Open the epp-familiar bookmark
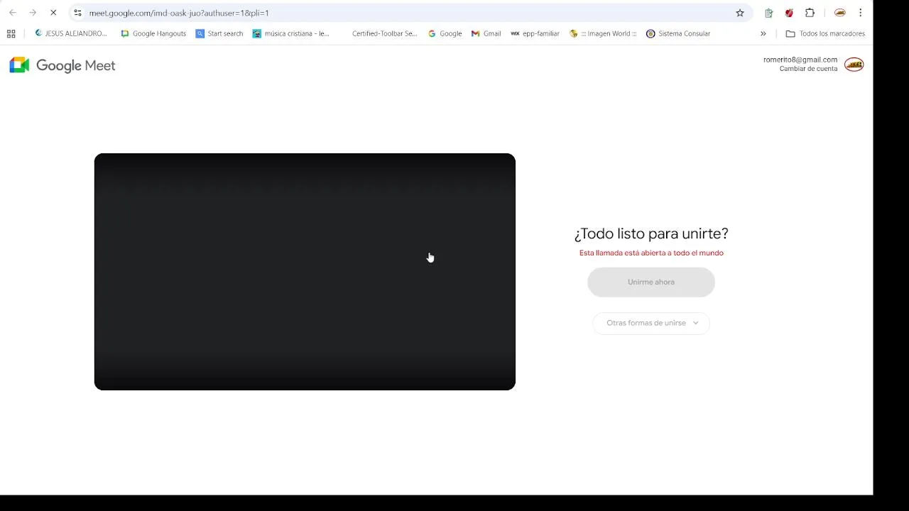909x511 pixels. click(535, 33)
